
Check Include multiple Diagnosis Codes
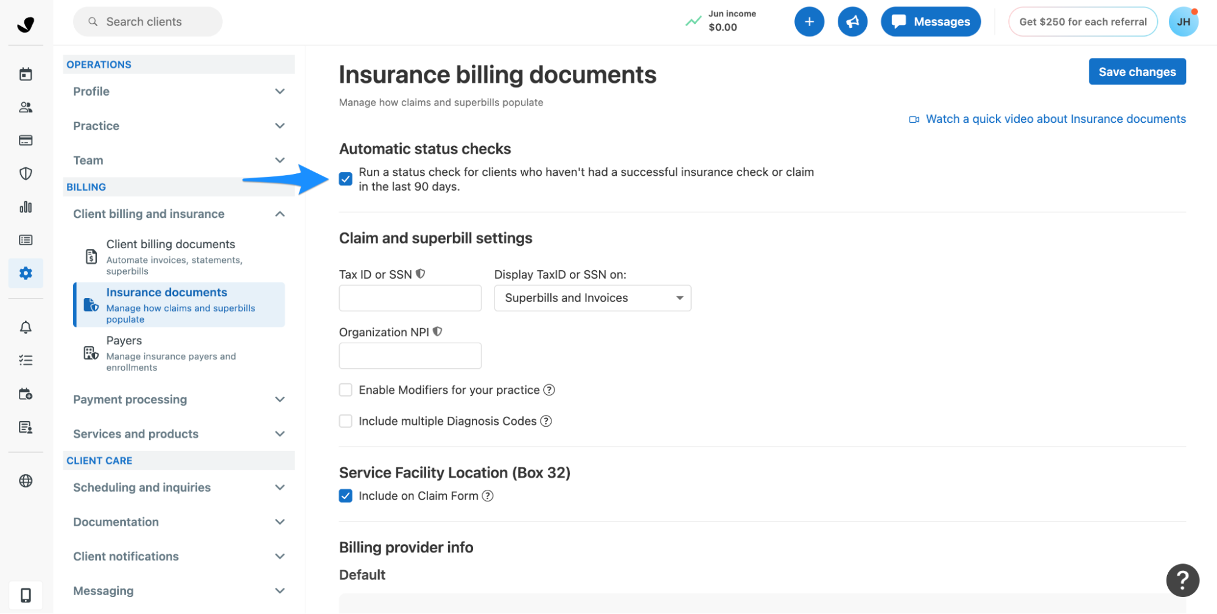click(x=345, y=420)
